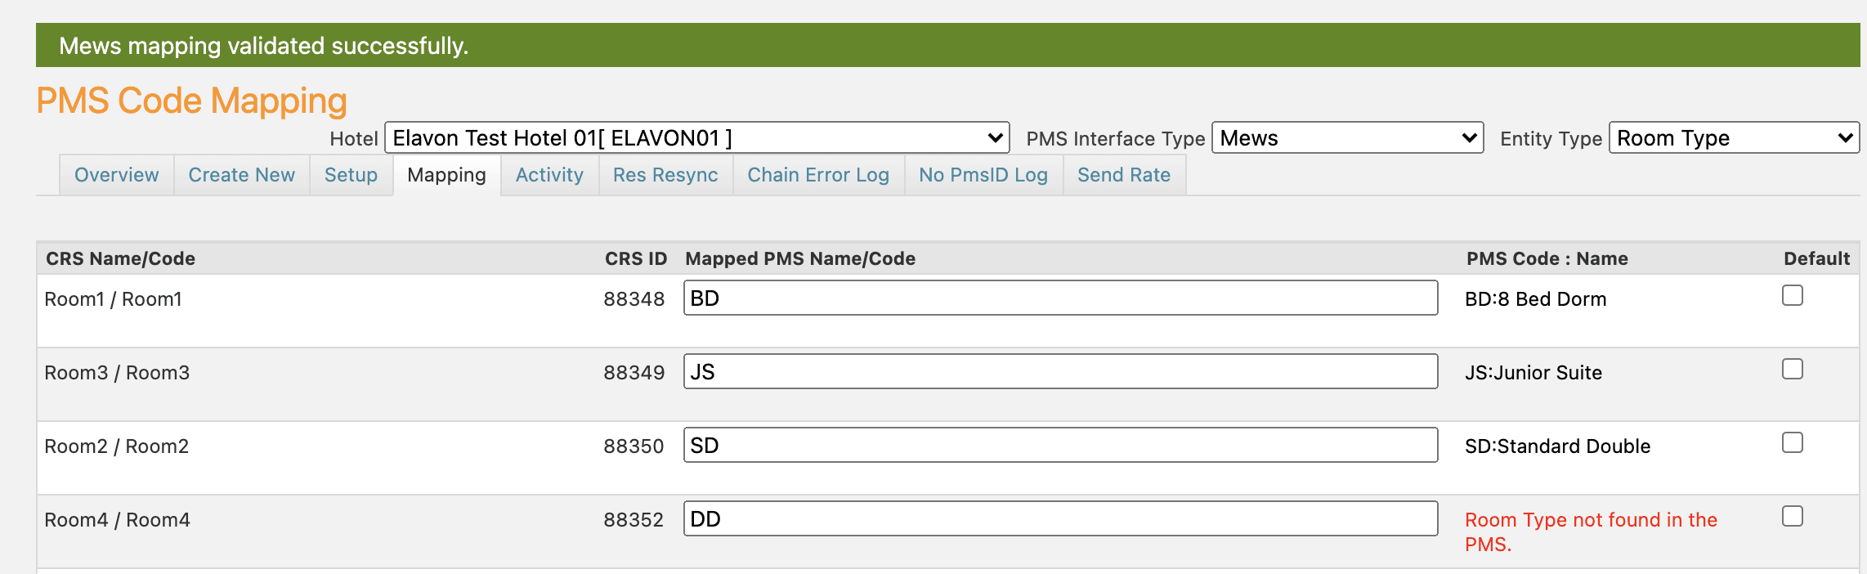Switch to the Activity tab
This screenshot has height=574, width=1867.
[548, 174]
